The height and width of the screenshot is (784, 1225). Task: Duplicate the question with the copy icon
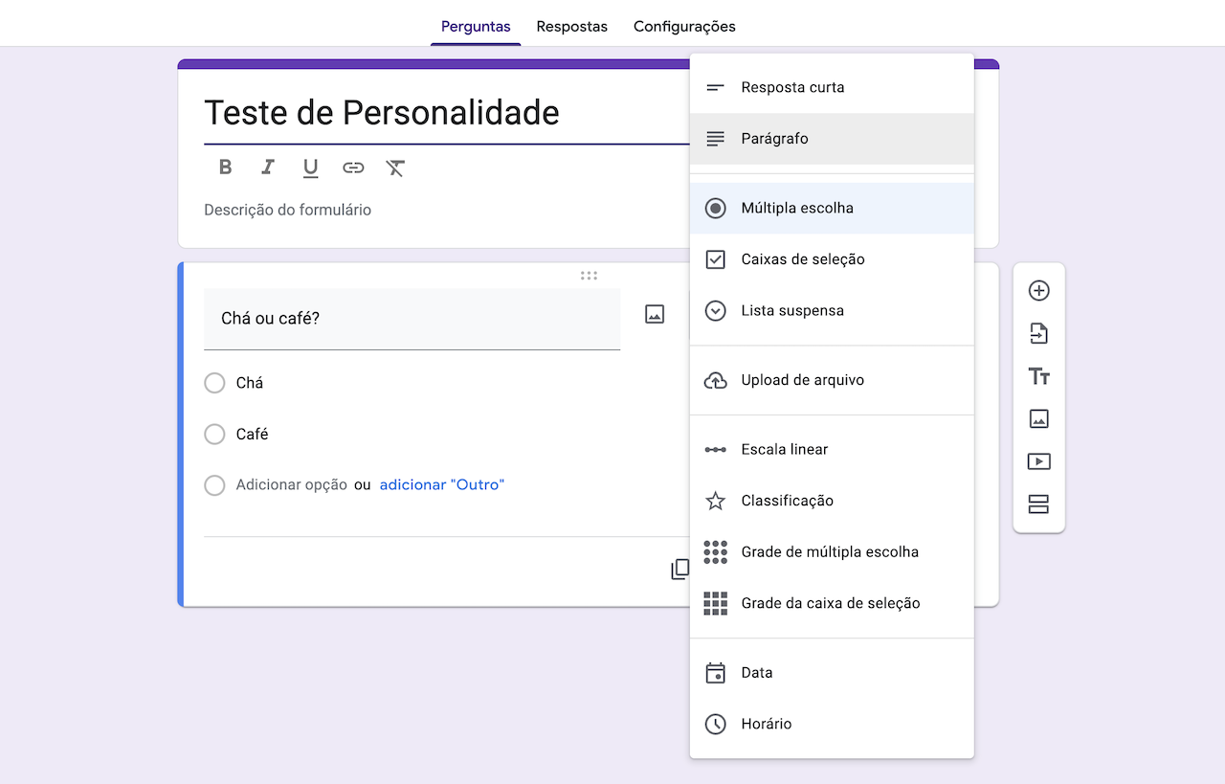[679, 568]
